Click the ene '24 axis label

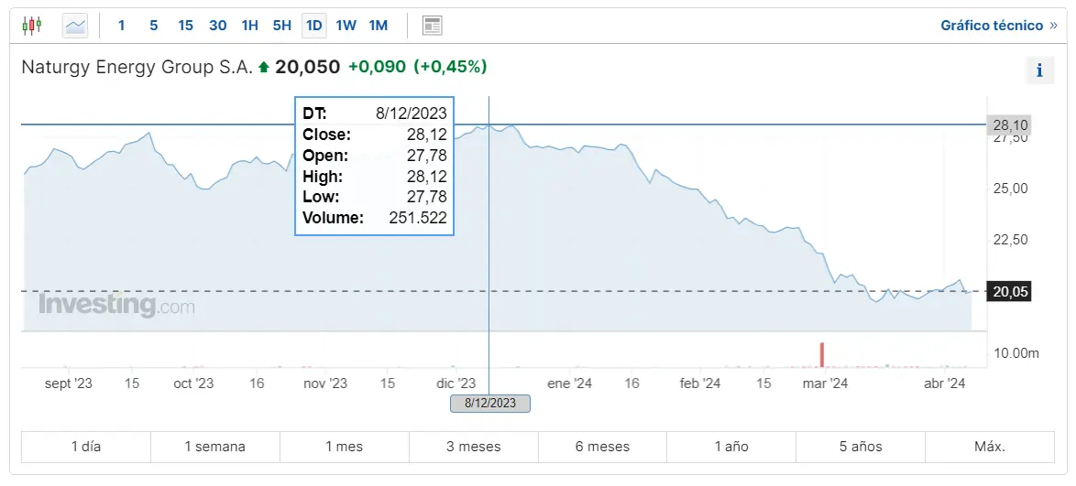tap(569, 383)
